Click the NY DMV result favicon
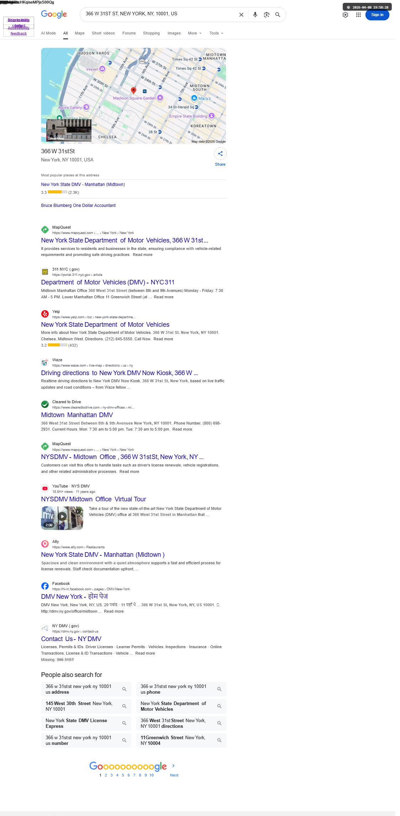Screen dimensions: 400x816 pos(45,628)
